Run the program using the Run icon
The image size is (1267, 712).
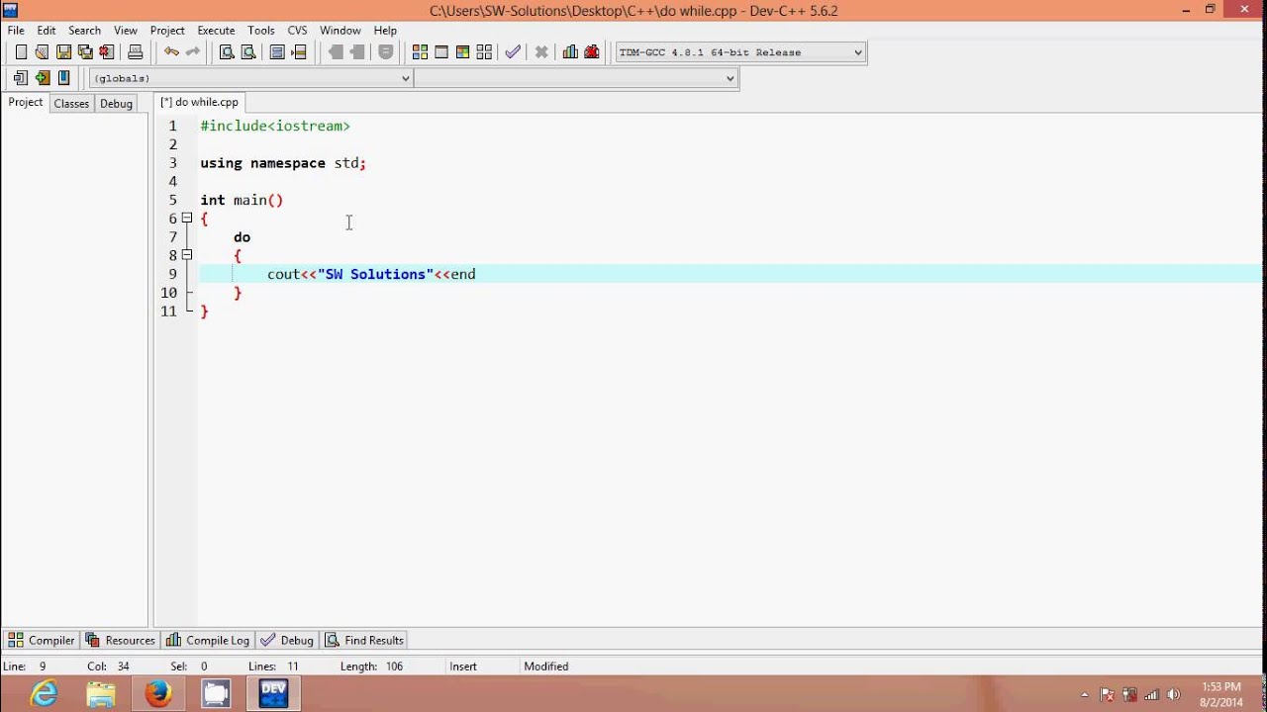(441, 52)
